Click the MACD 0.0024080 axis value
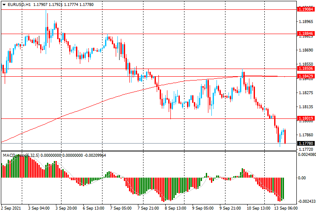Image resolution: width=316 pixels, height=213 pixels. point(307,155)
